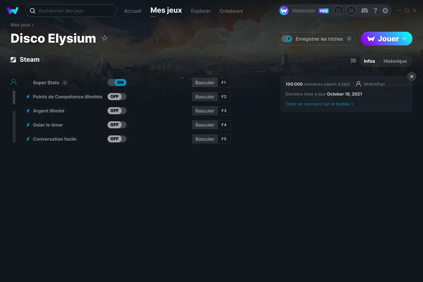This screenshot has height=282, width=423.
Task: Show info icon next to Super Stats
Action: tap(65, 82)
